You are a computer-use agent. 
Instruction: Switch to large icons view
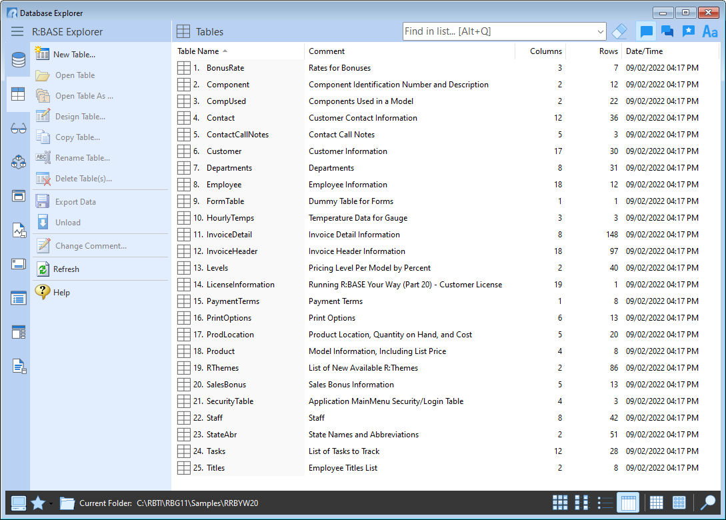pyautogui.click(x=560, y=503)
